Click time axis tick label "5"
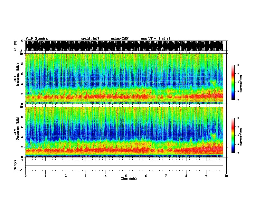The image size is (255, 197). click(x=126, y=176)
